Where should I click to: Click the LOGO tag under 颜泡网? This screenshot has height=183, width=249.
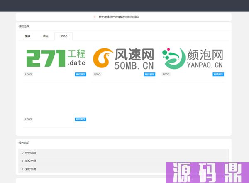click(x=166, y=74)
